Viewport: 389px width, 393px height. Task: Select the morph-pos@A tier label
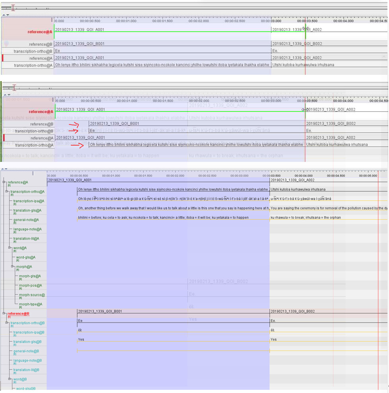click(30, 285)
